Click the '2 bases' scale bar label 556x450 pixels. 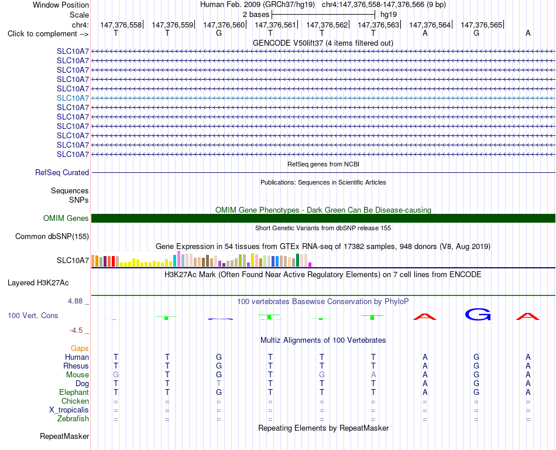256,15
